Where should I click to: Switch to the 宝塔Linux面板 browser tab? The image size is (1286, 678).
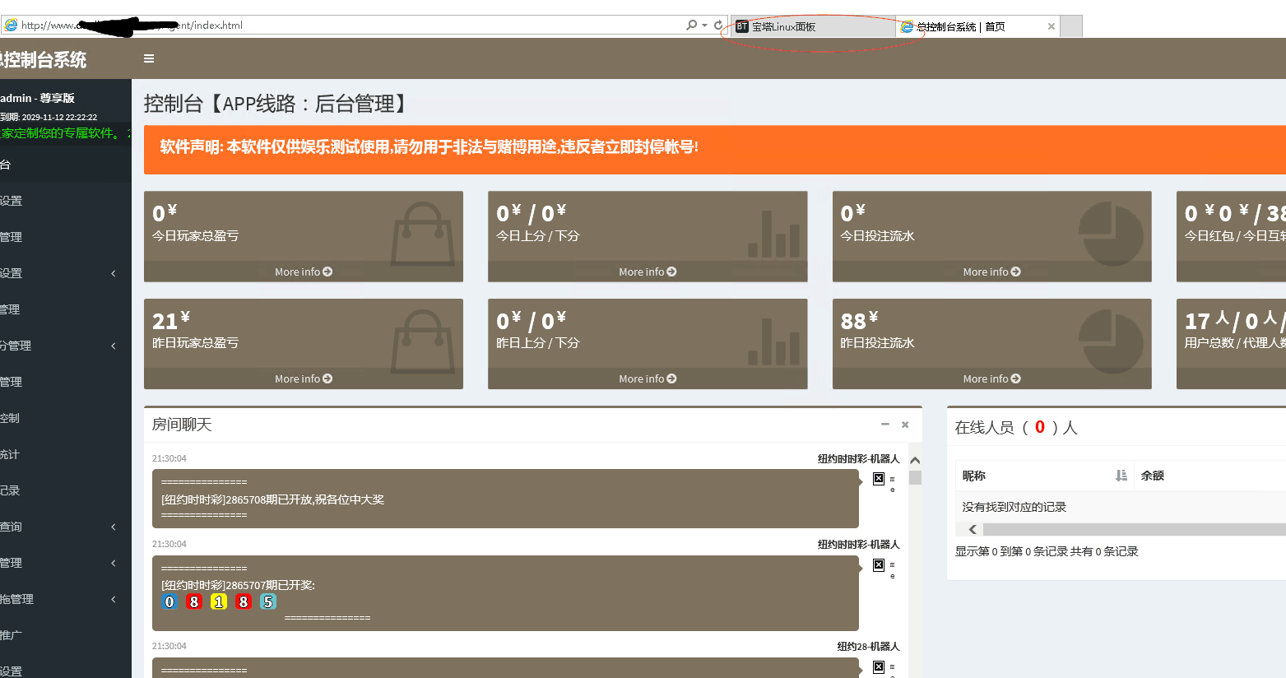pos(813,26)
